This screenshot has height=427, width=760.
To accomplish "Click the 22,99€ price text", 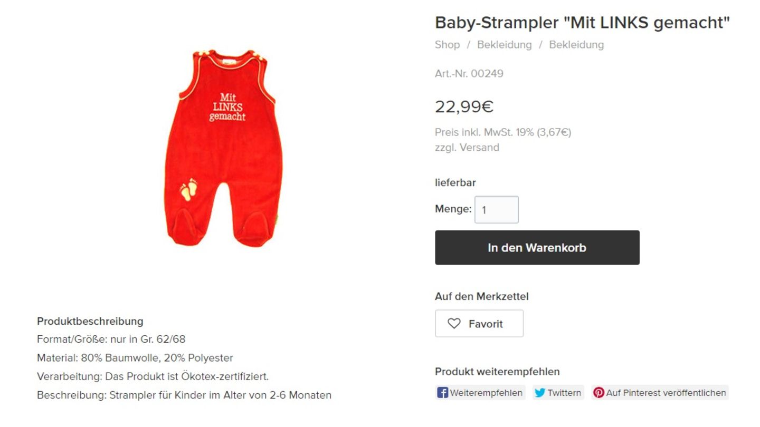I will (464, 106).
